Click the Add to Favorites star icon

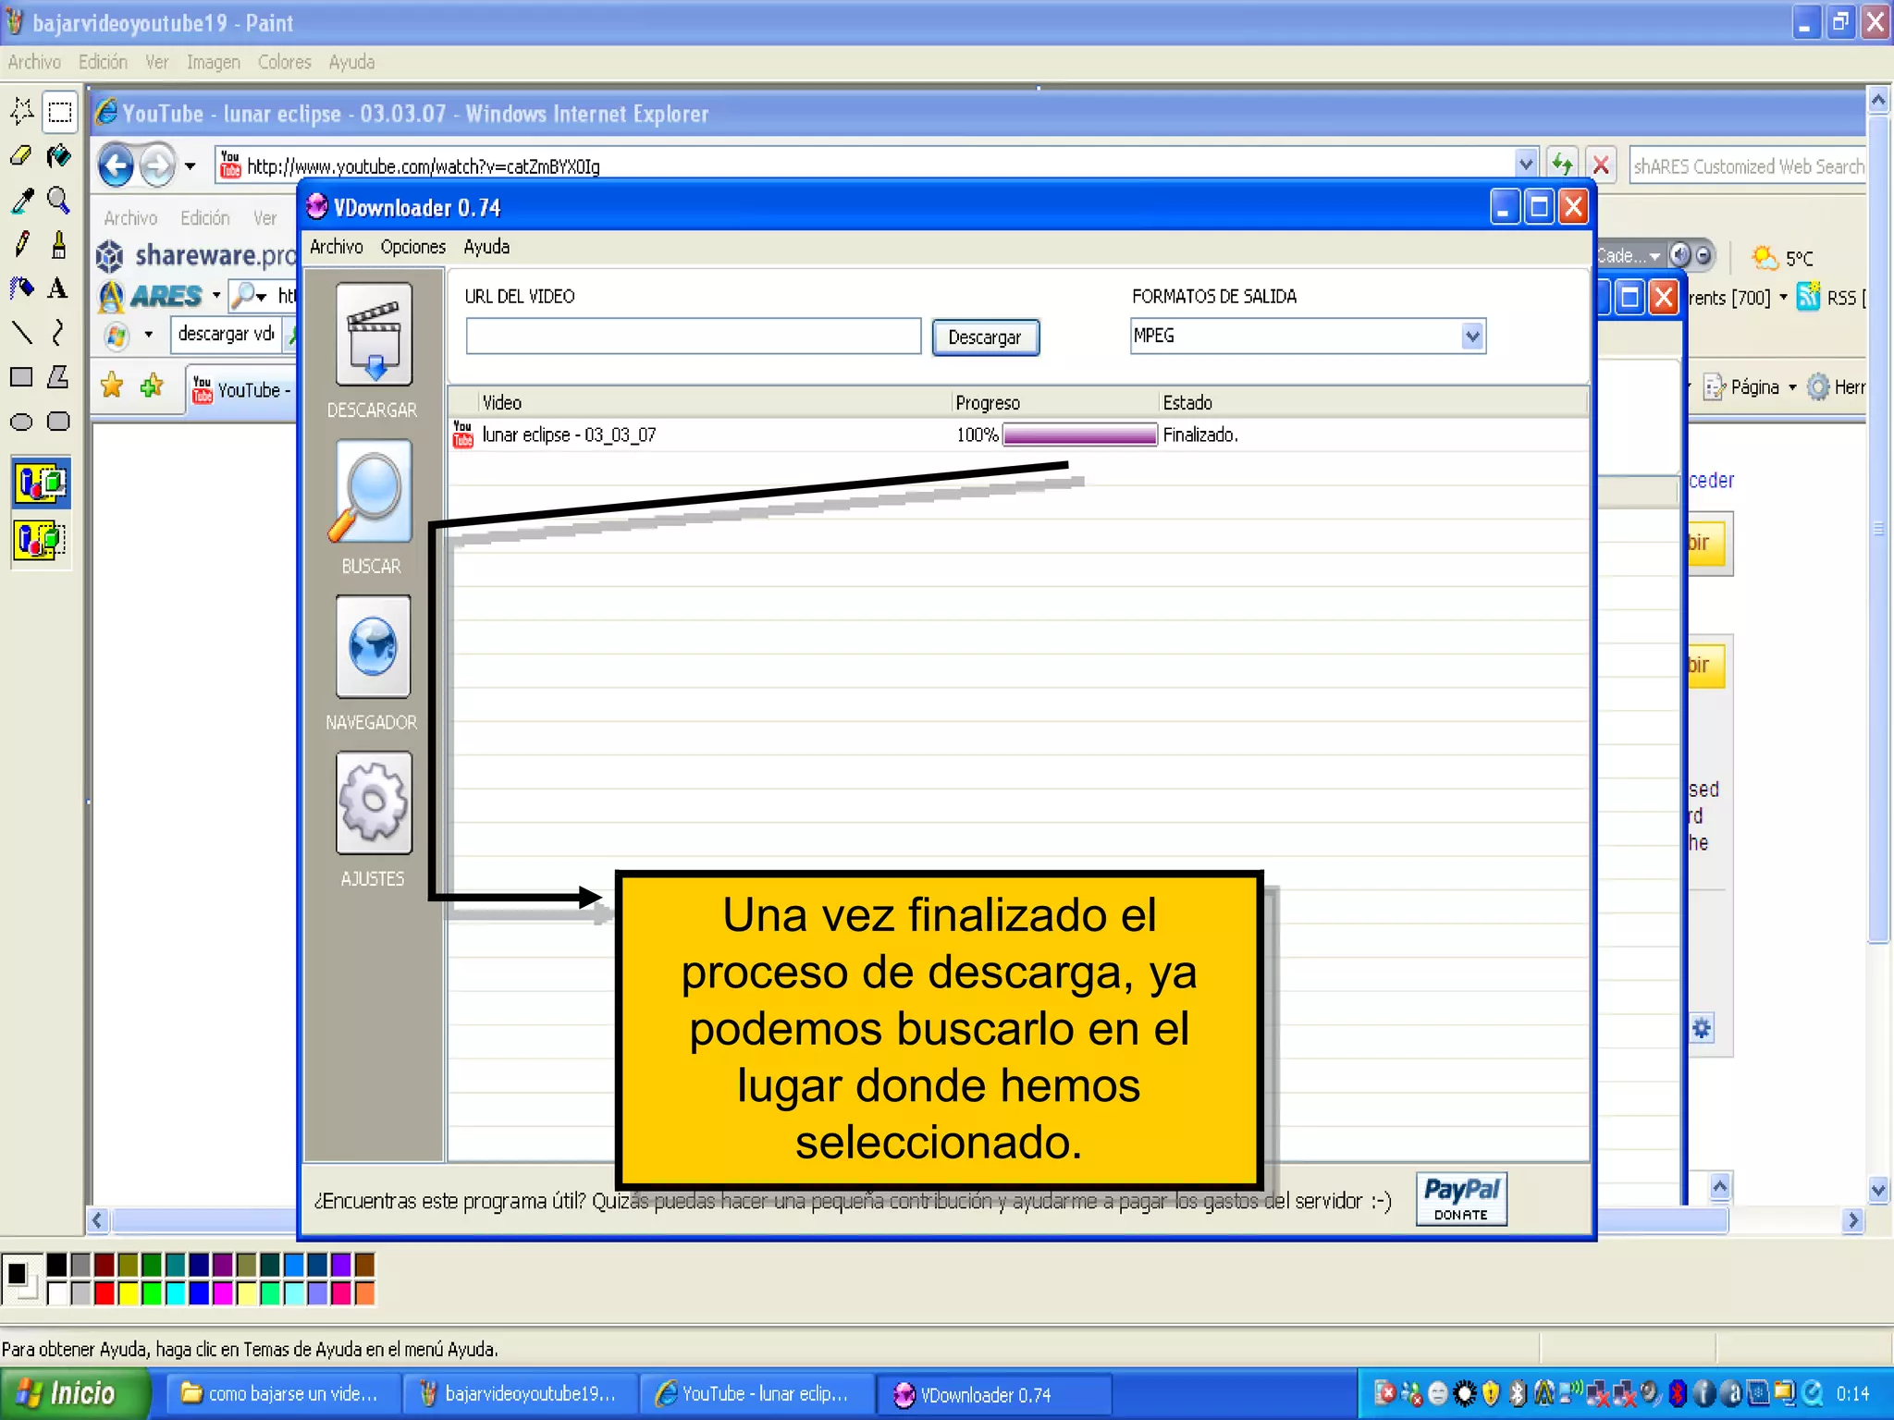[152, 386]
